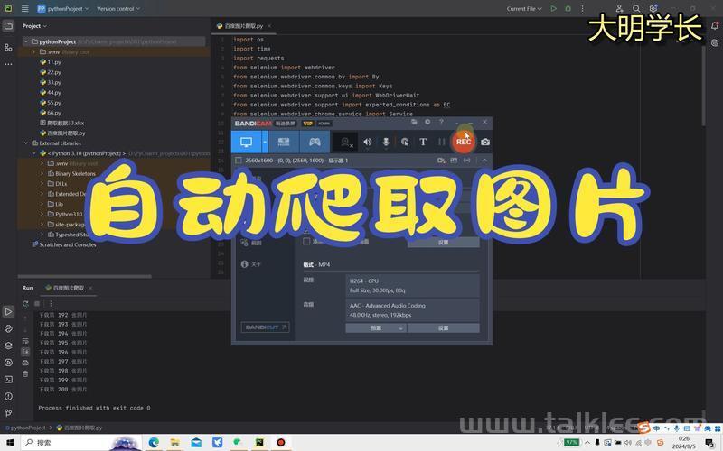The width and height of the screenshot is (723, 451).
Task: Open PyCharm settings gear icon
Action: [653, 8]
